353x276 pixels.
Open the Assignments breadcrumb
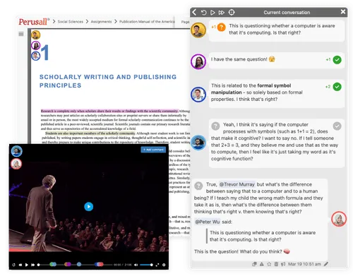(101, 22)
